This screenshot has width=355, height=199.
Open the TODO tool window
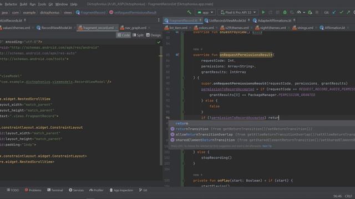click(13, 190)
